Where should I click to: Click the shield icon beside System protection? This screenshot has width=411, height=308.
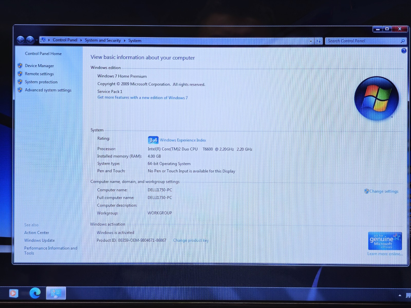pyautogui.click(x=20, y=82)
